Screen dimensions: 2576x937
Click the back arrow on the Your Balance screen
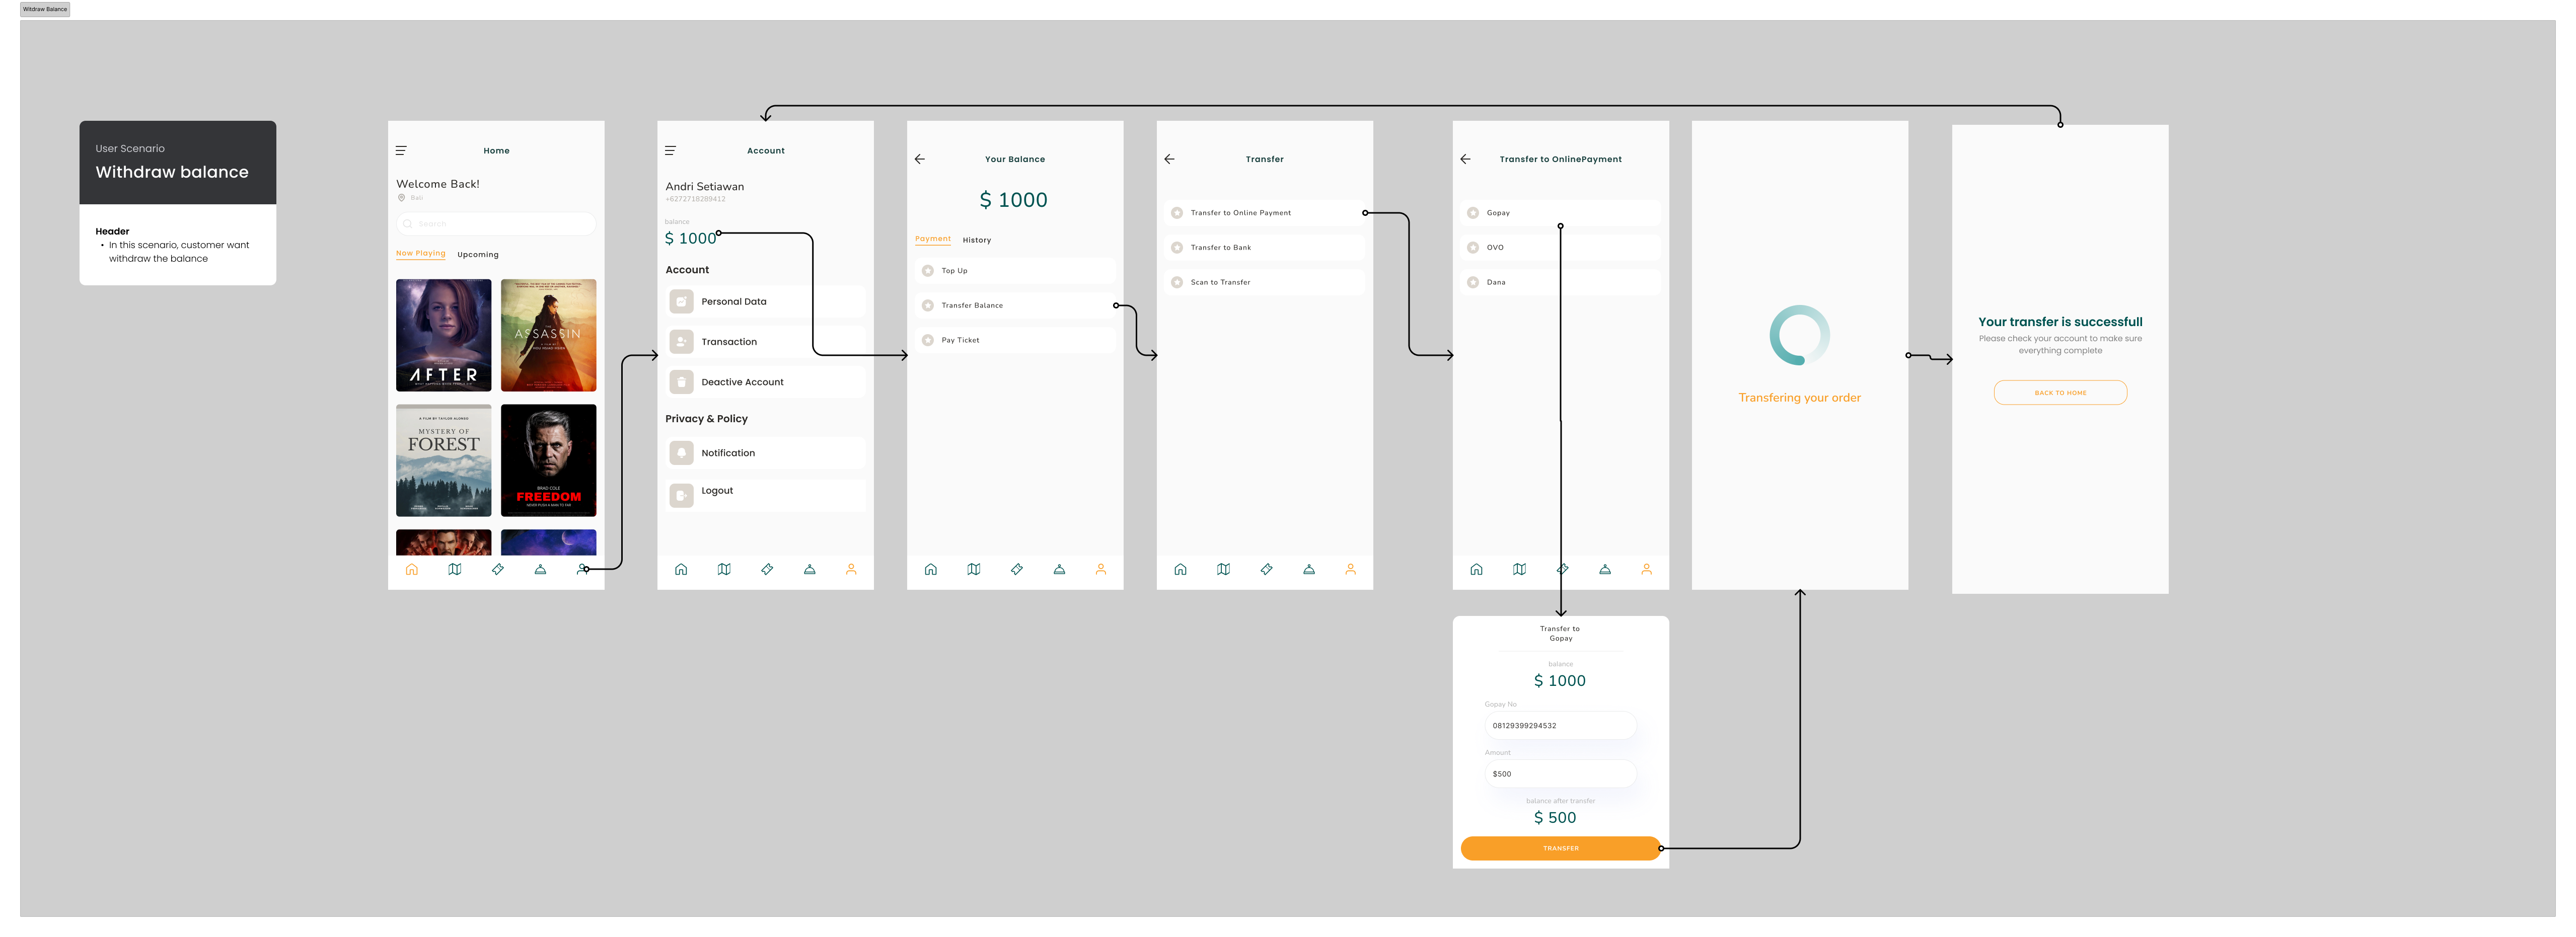920,159
